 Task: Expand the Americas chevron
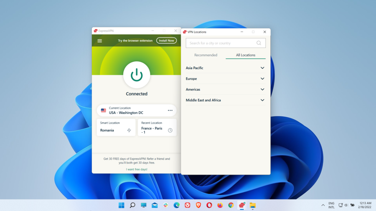point(262,90)
